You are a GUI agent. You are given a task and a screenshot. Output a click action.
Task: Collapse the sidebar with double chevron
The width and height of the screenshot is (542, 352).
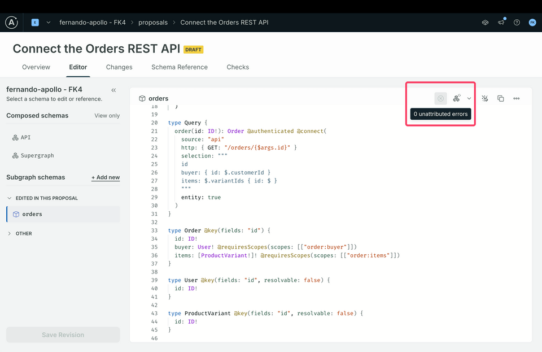click(113, 90)
